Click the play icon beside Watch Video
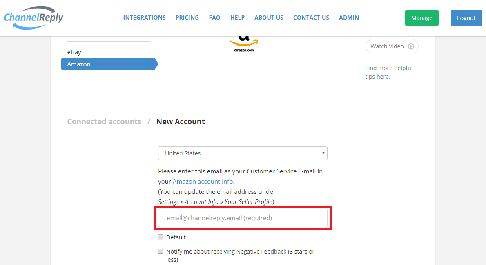486x265 pixels. coord(411,46)
